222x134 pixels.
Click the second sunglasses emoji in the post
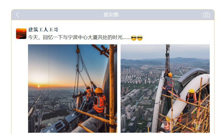coord(140,38)
